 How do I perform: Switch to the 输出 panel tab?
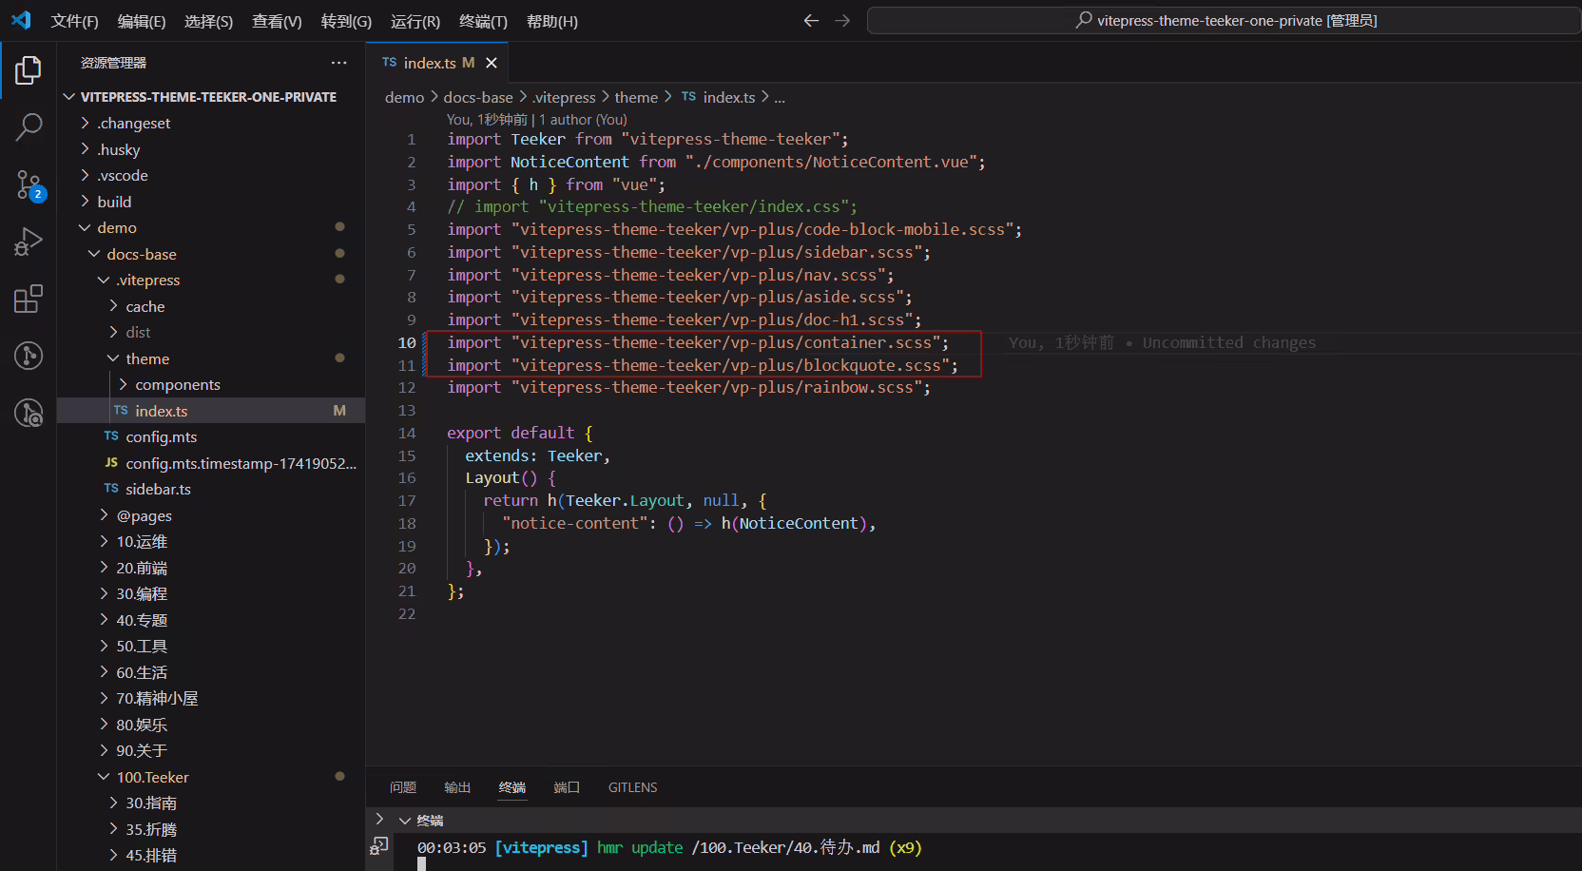(457, 787)
